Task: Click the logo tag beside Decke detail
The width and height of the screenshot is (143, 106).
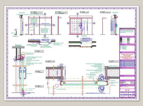Action: click(39, 51)
